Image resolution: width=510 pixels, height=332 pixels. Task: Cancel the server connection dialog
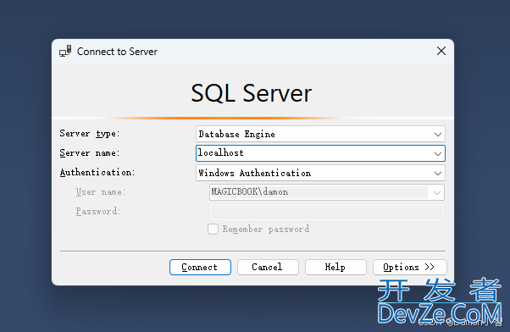pos(268,267)
